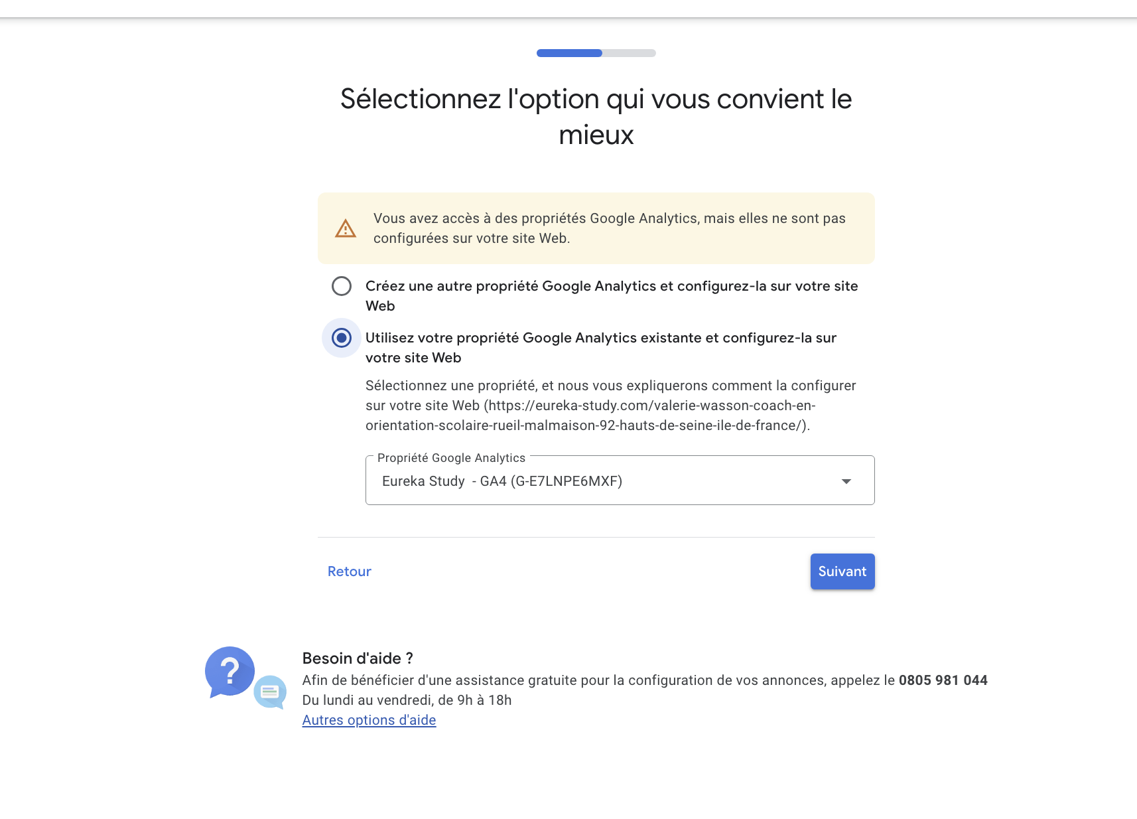Click the Besoin d'aide heading
1137x819 pixels.
[358, 658]
